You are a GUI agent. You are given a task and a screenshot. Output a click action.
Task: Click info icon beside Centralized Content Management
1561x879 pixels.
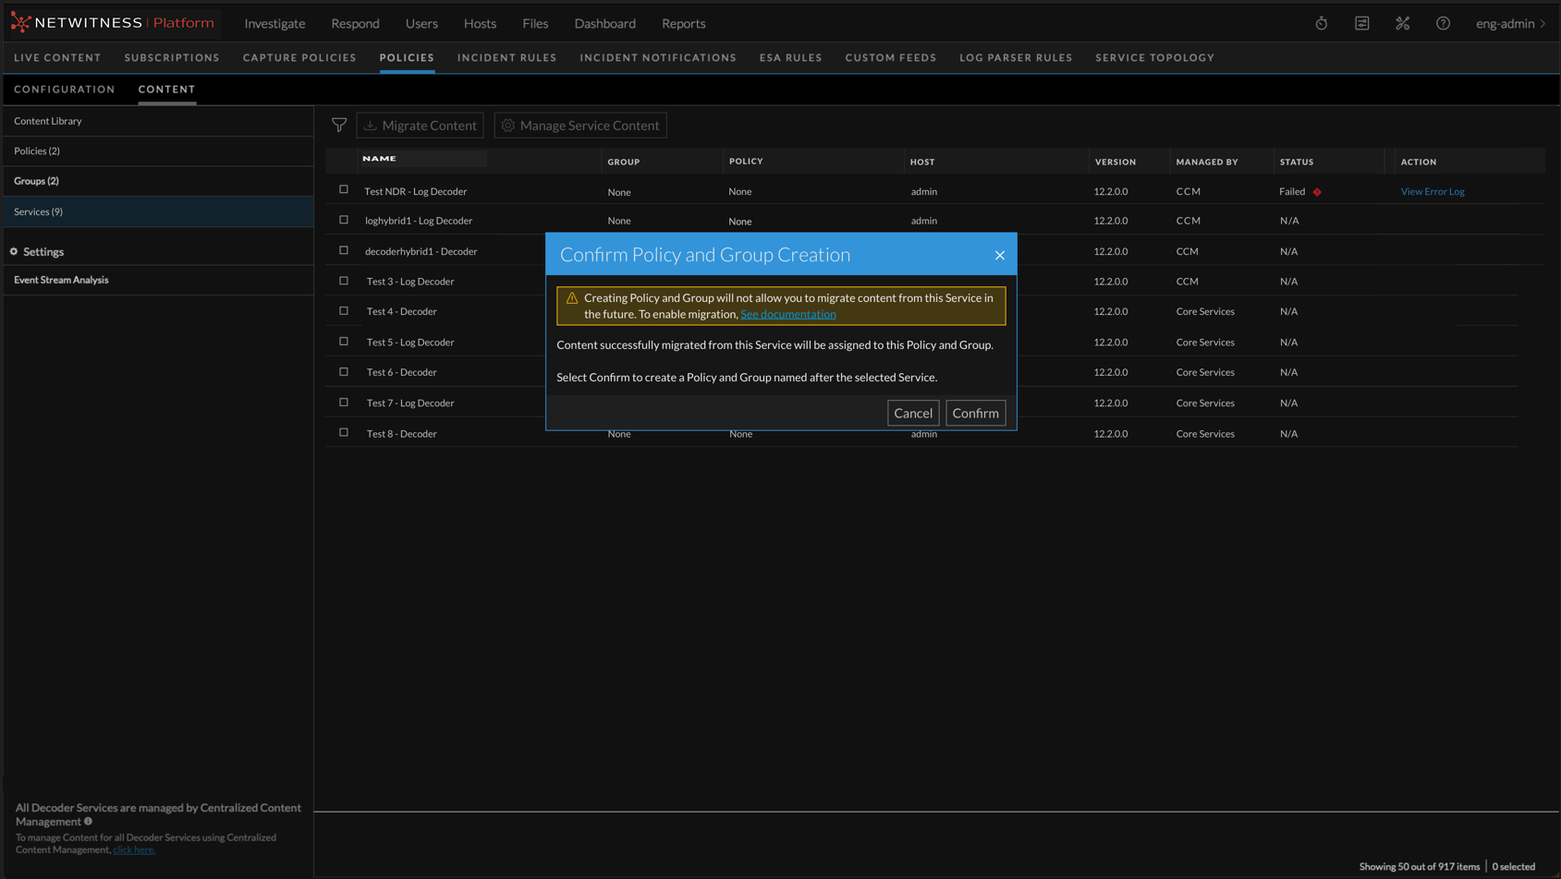[89, 821]
